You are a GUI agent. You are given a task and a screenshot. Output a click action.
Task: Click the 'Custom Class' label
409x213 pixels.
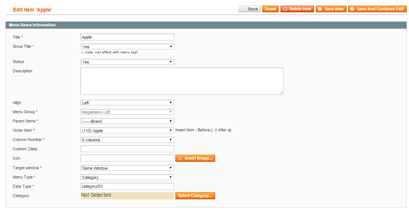(x=25, y=149)
